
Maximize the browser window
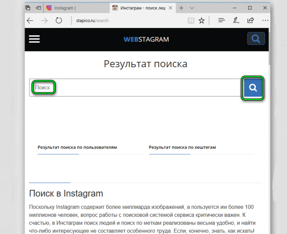pyautogui.click(x=250, y=8)
